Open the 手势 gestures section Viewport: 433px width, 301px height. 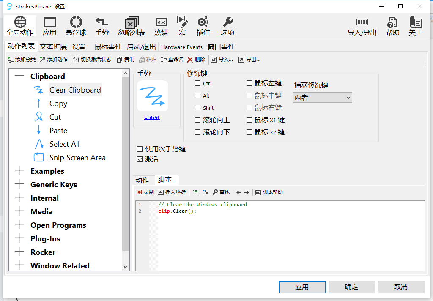(102, 26)
